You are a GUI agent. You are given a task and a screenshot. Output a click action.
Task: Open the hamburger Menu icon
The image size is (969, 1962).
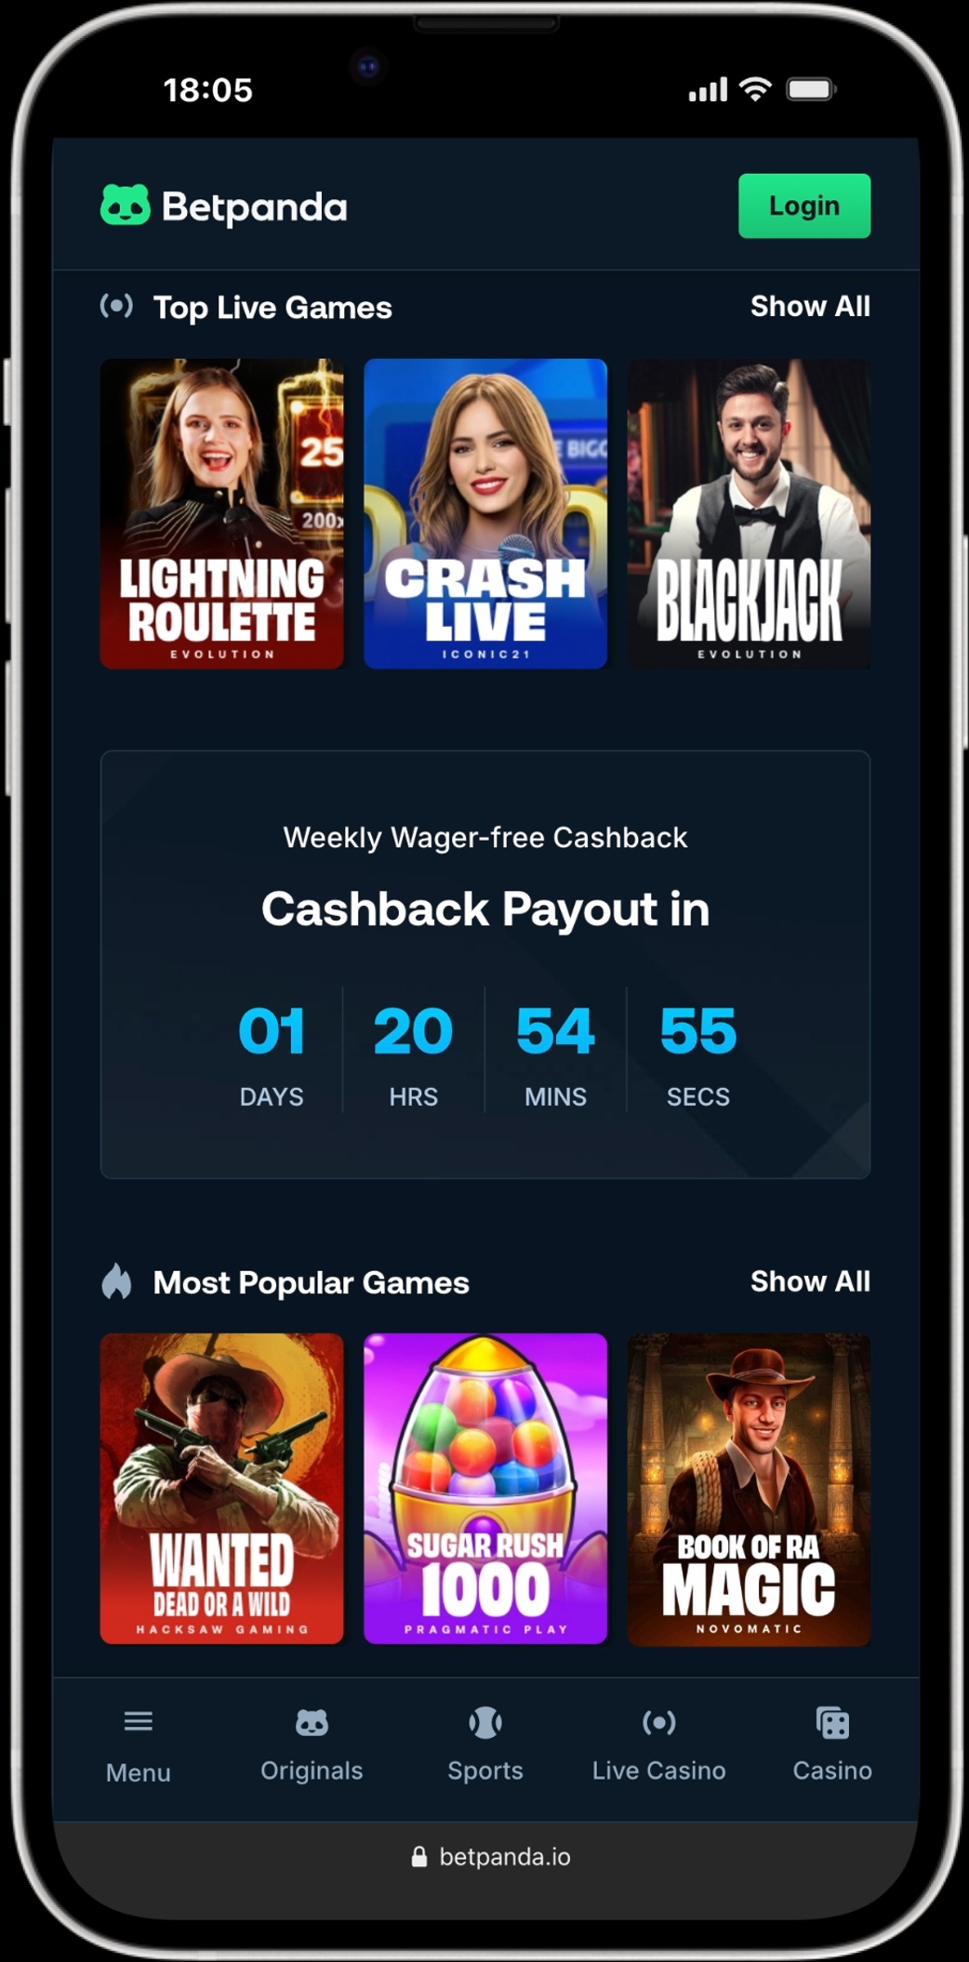pos(139,1721)
